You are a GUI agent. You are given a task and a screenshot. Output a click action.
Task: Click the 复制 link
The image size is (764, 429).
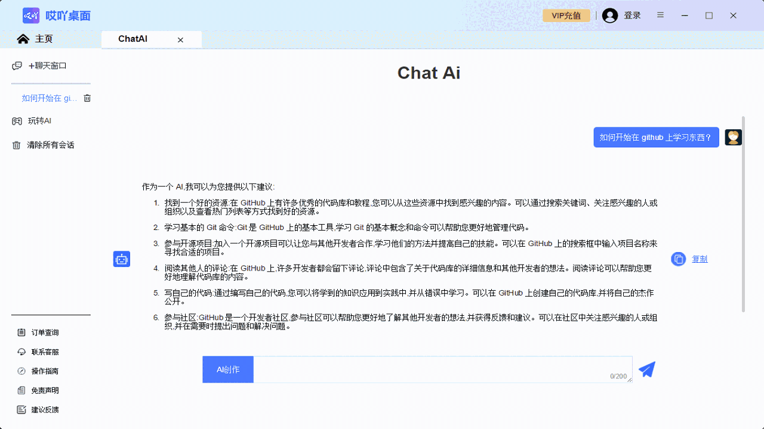pos(700,259)
